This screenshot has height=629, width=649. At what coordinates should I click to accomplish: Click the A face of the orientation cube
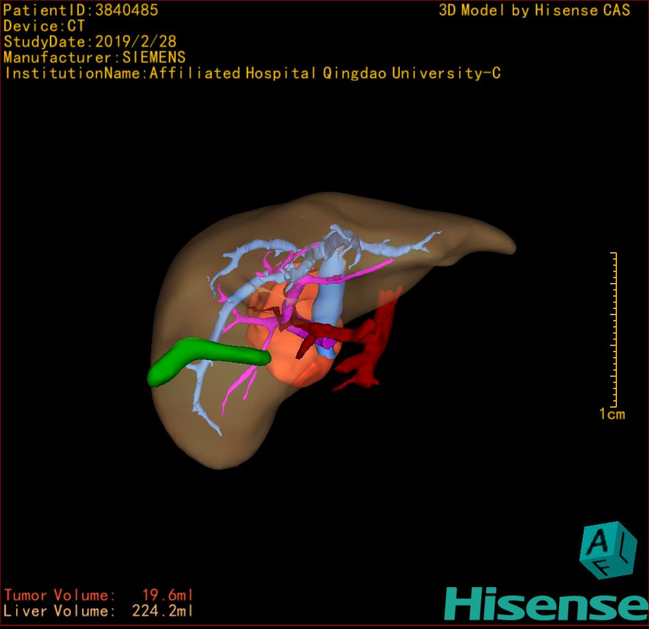tap(597, 542)
